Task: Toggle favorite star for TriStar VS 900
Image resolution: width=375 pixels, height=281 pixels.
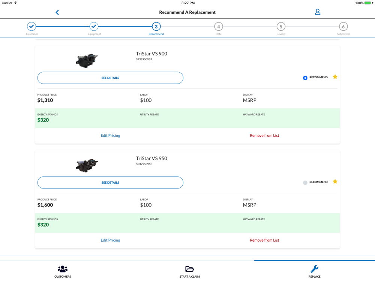Action: pyautogui.click(x=335, y=77)
